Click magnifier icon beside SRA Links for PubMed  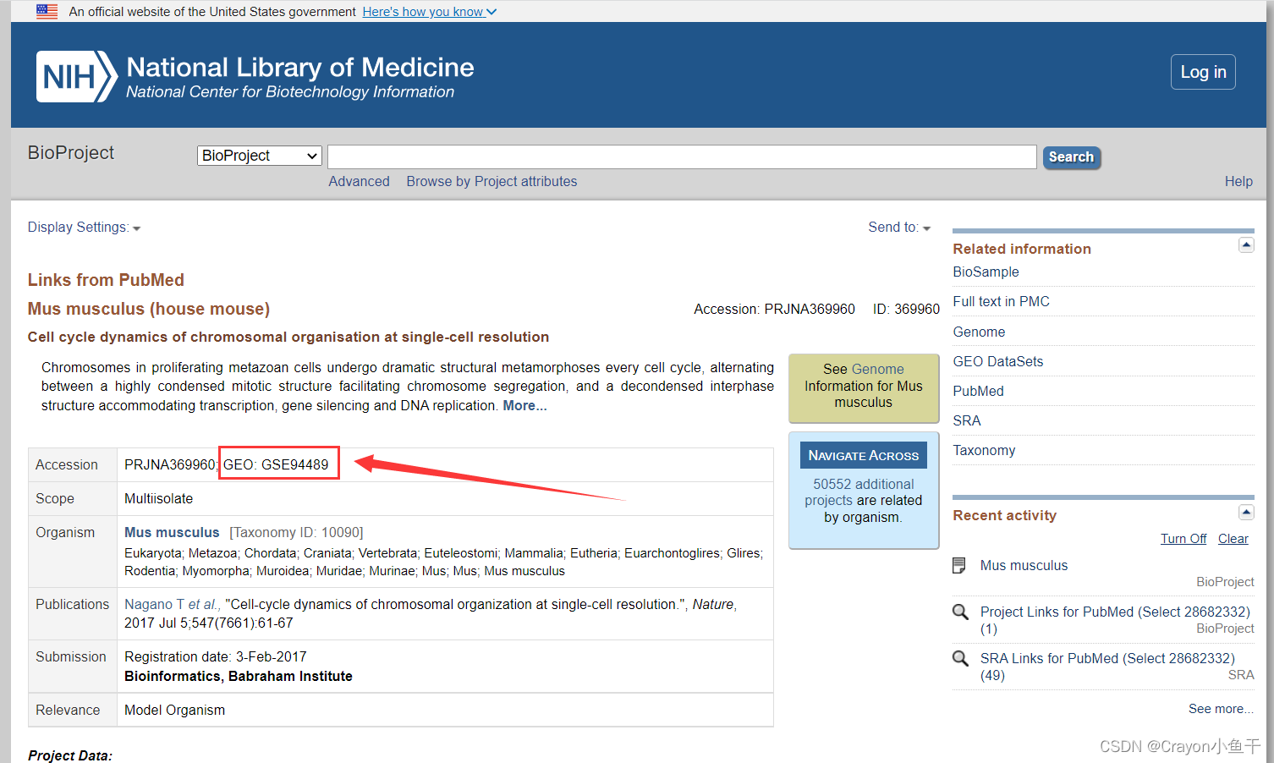[960, 658]
